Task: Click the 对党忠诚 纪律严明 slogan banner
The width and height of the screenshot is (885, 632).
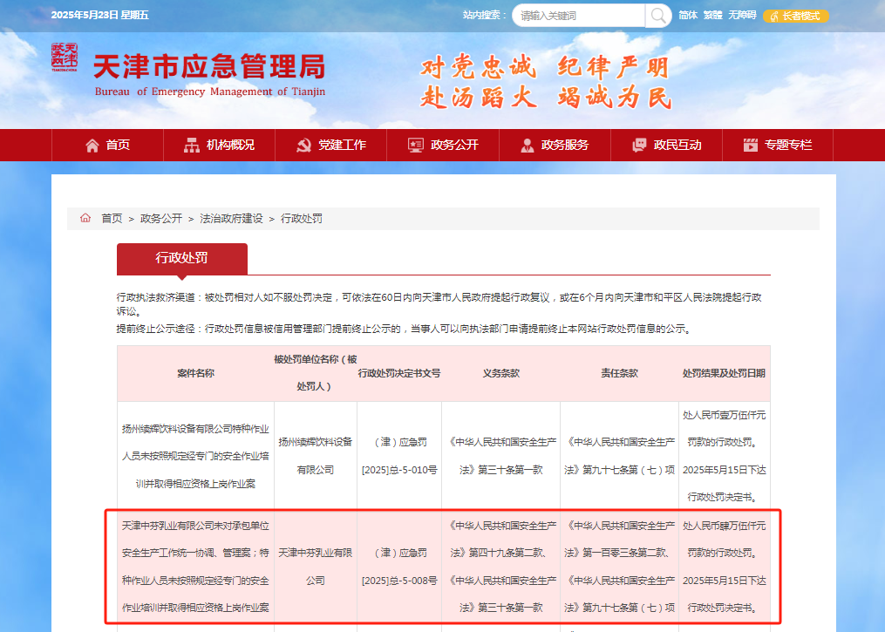Action: pyautogui.click(x=546, y=82)
